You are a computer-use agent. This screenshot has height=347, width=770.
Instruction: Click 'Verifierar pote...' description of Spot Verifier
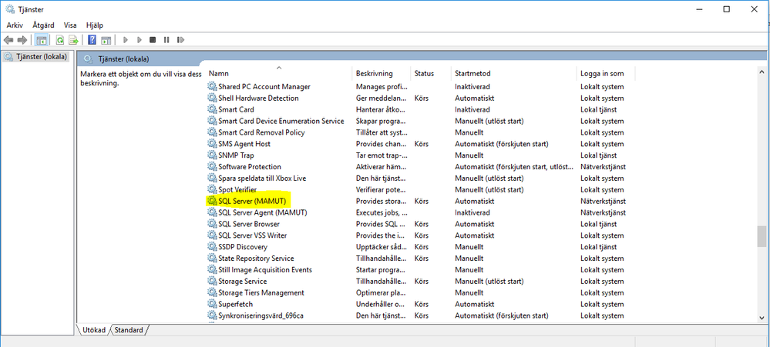pyautogui.click(x=381, y=189)
